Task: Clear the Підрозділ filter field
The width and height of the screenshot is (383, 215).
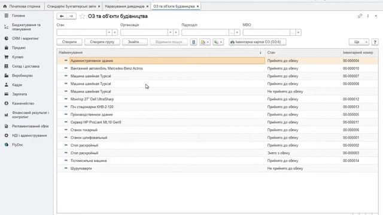Action: tap(237, 32)
